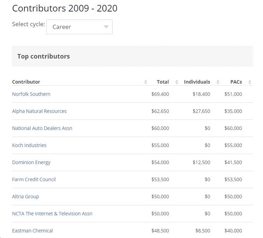Image resolution: width=263 pixels, height=238 pixels.
Task: Select the $69,400 total for Norfolk Southern
Action: pos(160,94)
